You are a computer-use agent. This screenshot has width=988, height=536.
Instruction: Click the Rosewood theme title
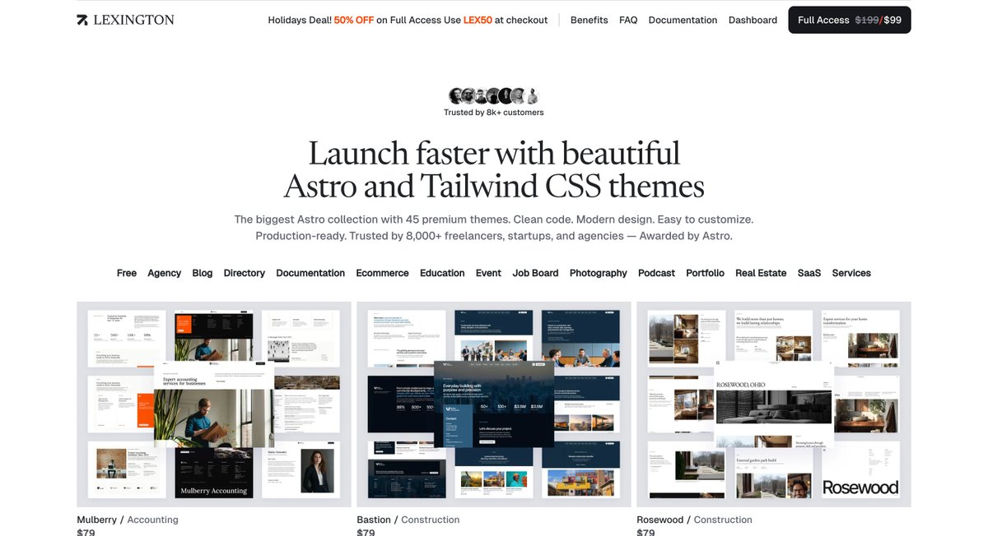tap(660, 520)
